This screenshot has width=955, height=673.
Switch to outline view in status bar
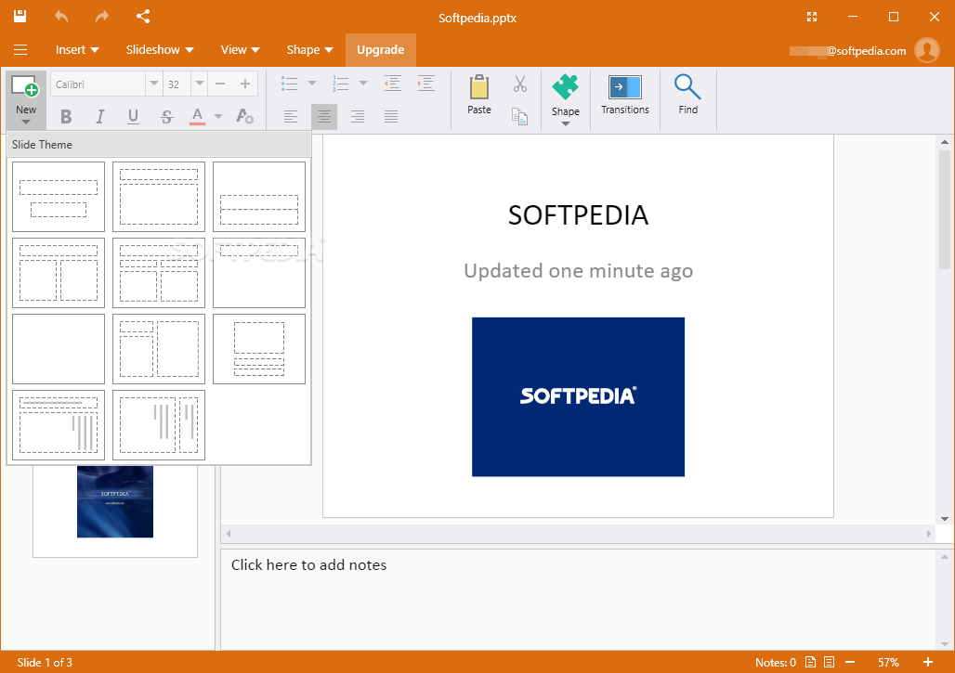point(829,662)
